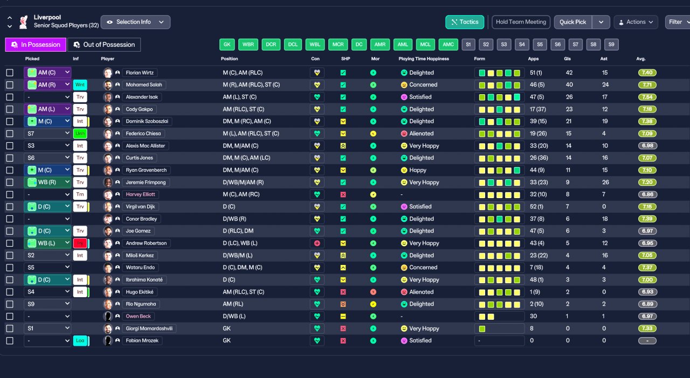Click the Liverpool club crest icon
This screenshot has width=690, height=378.
pos(23,22)
